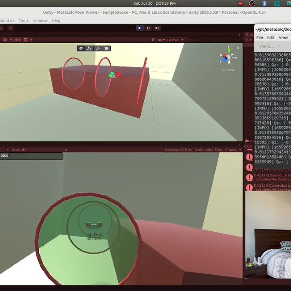The width and height of the screenshot is (291, 291).
Task: Adjust the Game view Scale slider
Action: pyautogui.click(x=43, y=149)
